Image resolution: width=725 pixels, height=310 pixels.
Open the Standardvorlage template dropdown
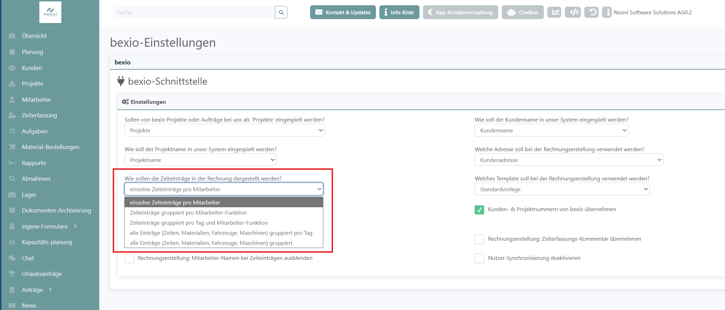(562, 189)
